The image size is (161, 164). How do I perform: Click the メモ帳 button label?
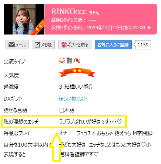[46, 45]
